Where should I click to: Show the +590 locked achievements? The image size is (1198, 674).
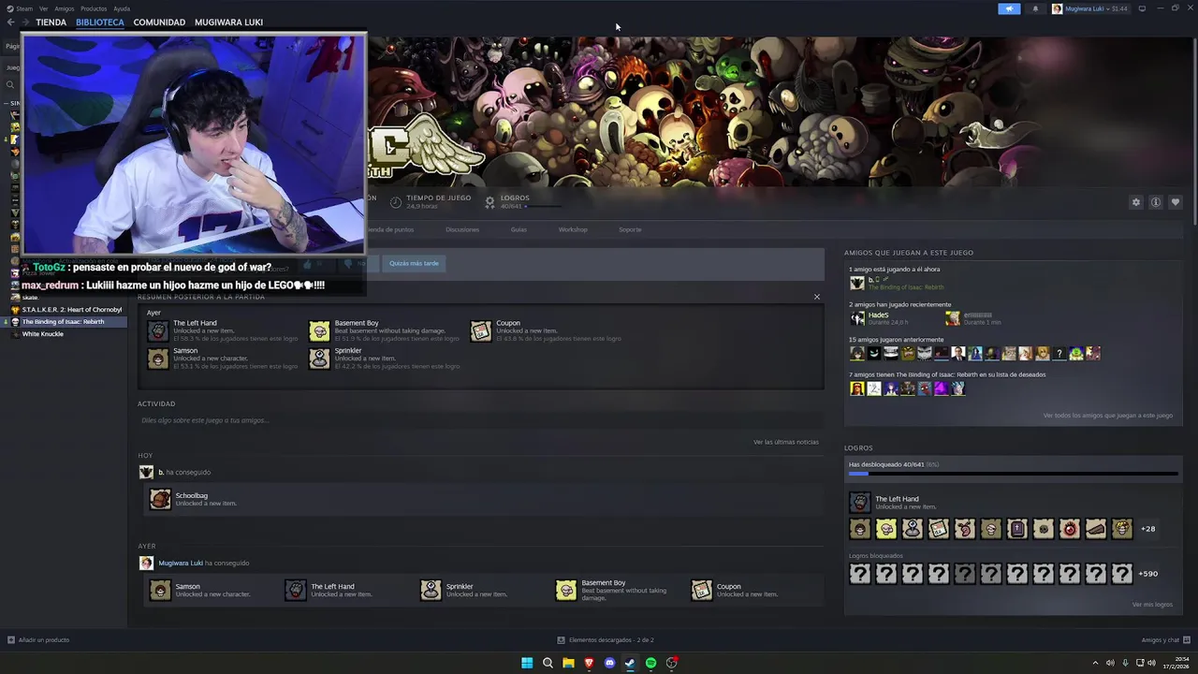tap(1148, 574)
